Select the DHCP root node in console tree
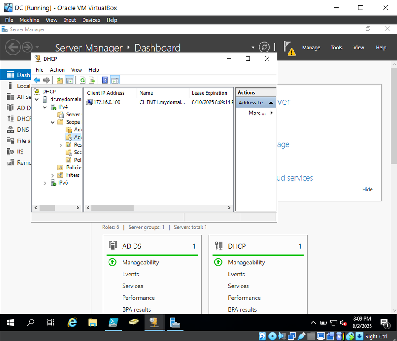The height and width of the screenshot is (341, 397). click(45, 92)
